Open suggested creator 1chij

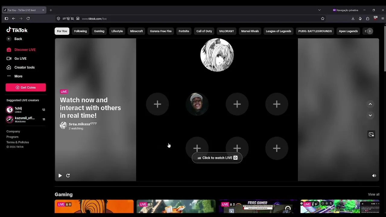tap(26, 110)
